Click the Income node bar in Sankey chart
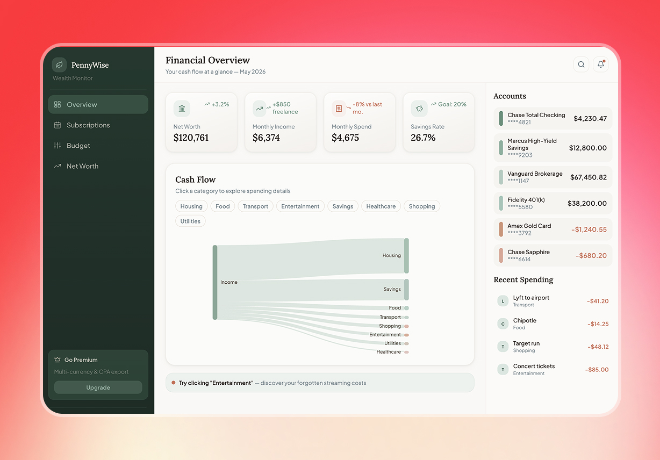This screenshot has width=660, height=460. 215,282
